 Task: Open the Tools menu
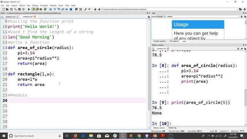click(61, 5)
